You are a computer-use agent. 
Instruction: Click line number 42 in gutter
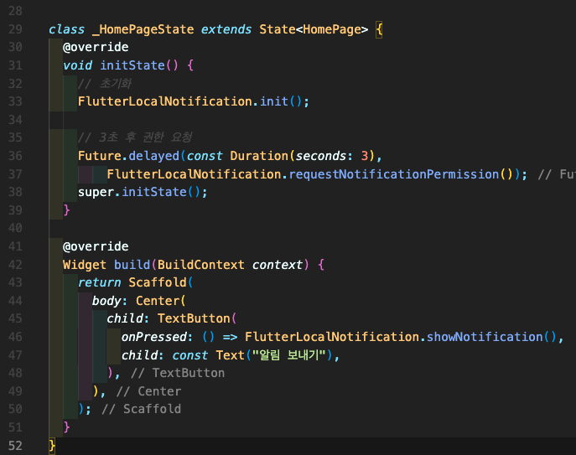click(15, 265)
